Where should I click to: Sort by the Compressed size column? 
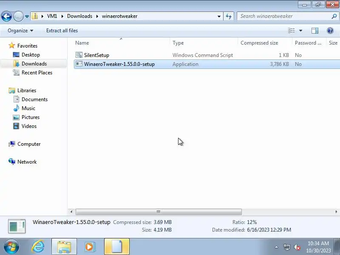[265, 43]
